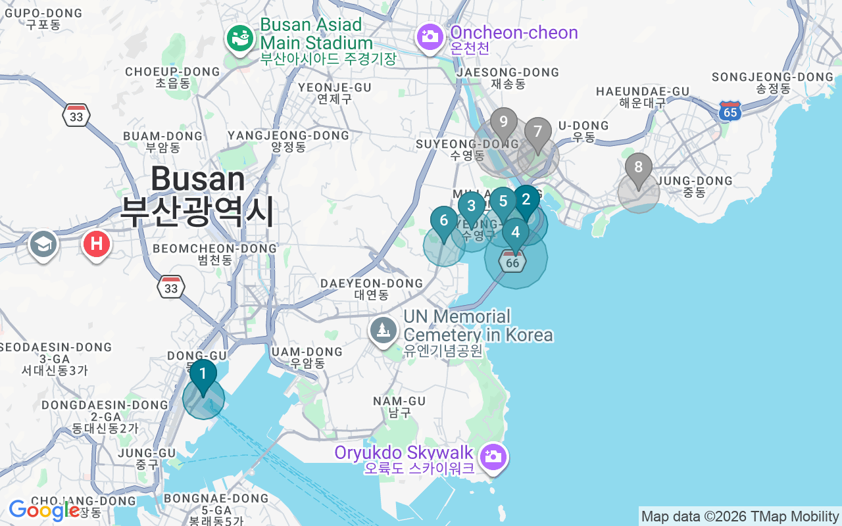This screenshot has width=842, height=526.
Task: Click the Busan city label
Action: tap(197, 195)
